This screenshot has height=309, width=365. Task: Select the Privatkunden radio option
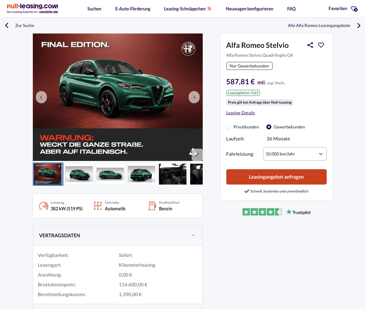coord(229,127)
